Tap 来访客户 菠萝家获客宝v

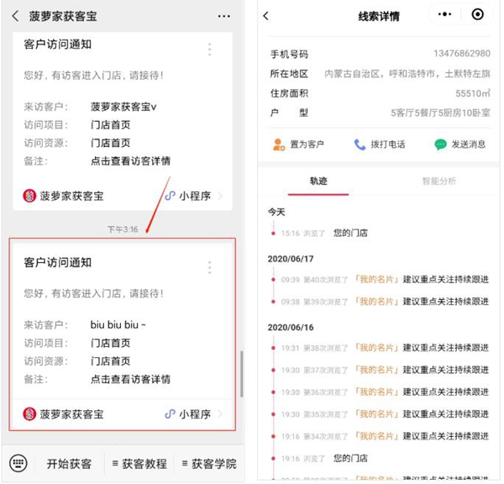tap(123, 107)
